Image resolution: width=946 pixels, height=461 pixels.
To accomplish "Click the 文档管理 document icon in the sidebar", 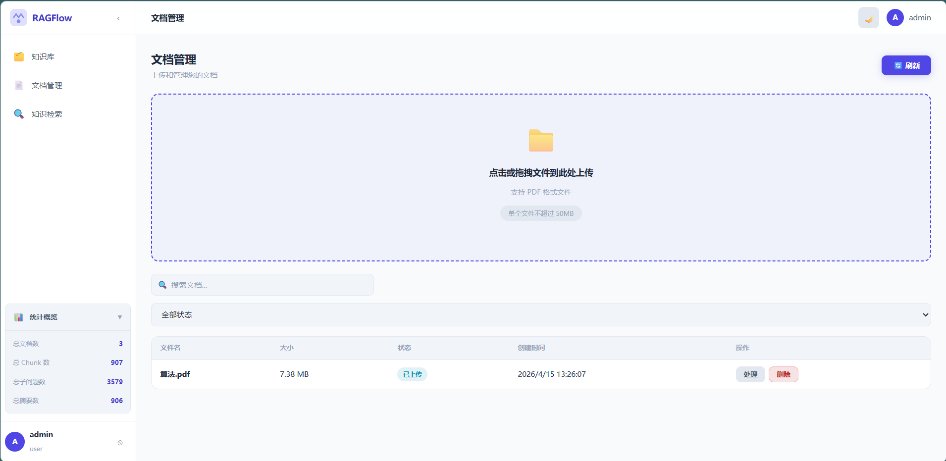I will pyautogui.click(x=19, y=86).
